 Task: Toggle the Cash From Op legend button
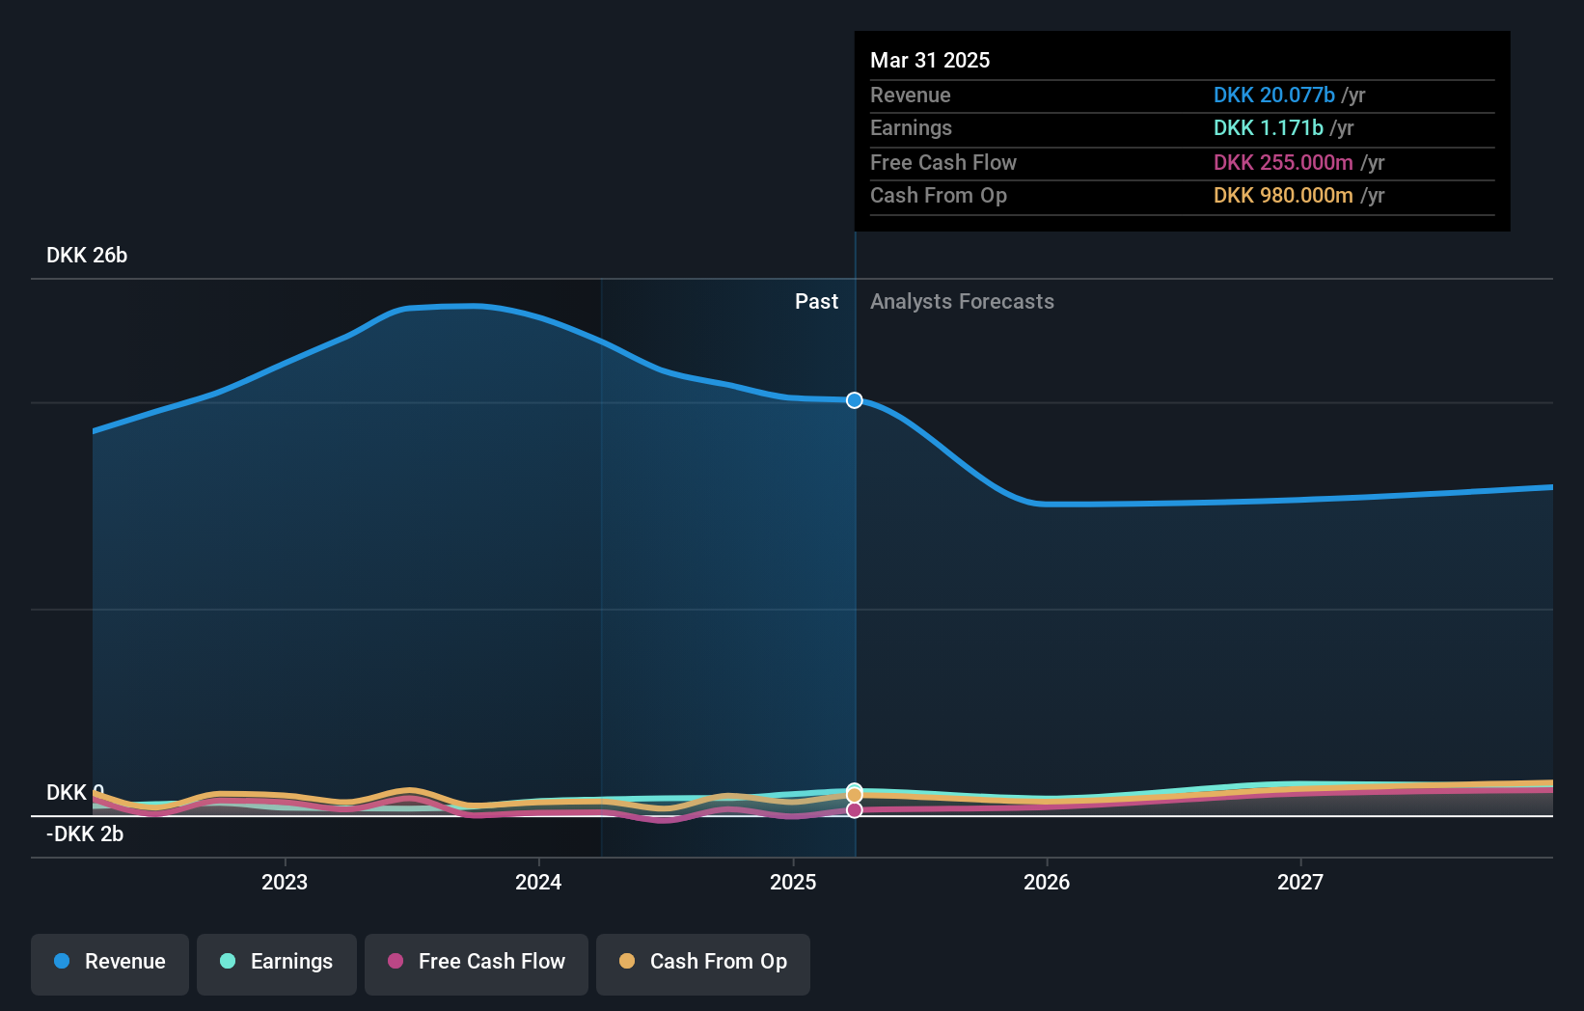[x=703, y=964]
